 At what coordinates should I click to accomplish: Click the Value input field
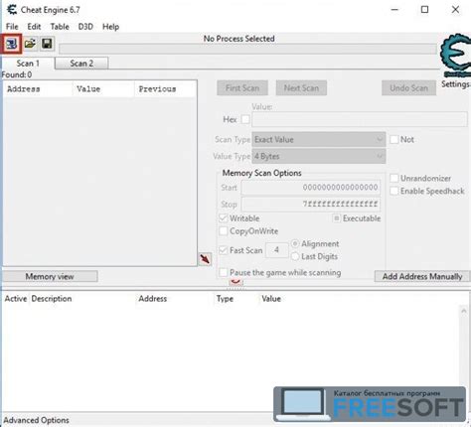pyautogui.click(x=360, y=119)
